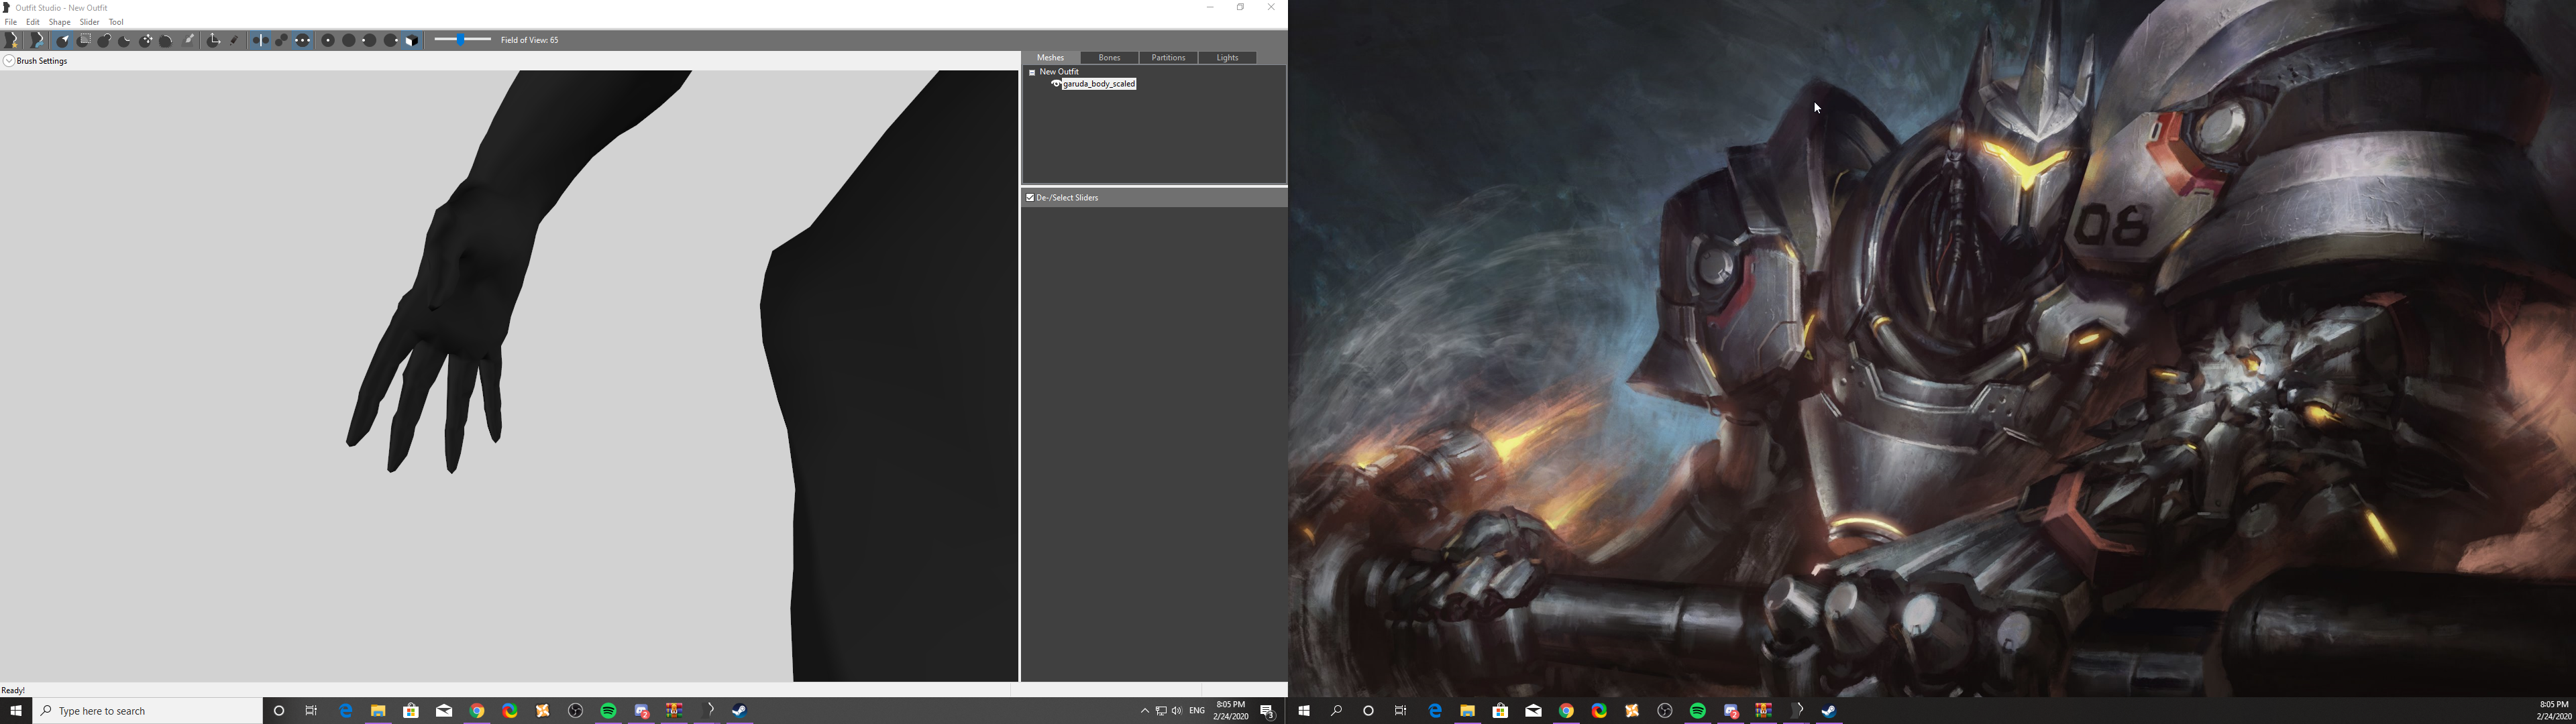The width and height of the screenshot is (2576, 724).
Task: Click the Load Project icon with blue arrow
Action: point(37,40)
